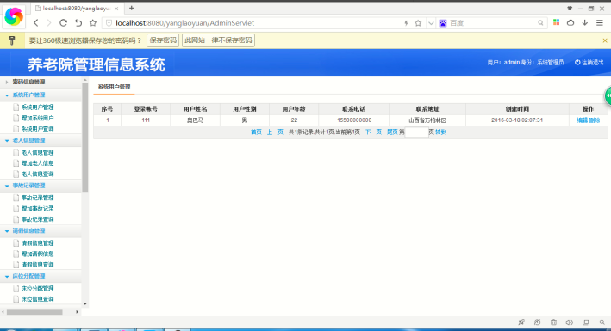The height and width of the screenshot is (331, 611).
Task: Click the cloud sync icon in toolbar
Action: pyautogui.click(x=570, y=23)
